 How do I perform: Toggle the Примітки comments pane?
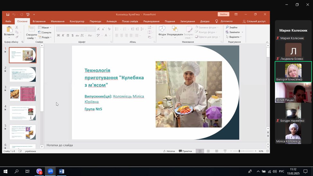point(185,151)
